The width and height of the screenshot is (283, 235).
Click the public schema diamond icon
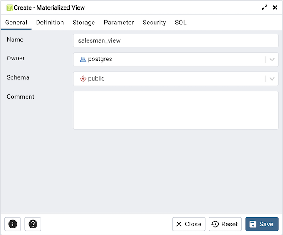(83, 79)
